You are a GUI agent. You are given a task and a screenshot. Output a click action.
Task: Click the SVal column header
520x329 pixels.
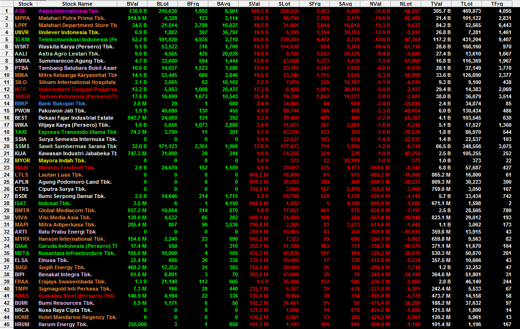click(x=254, y=4)
